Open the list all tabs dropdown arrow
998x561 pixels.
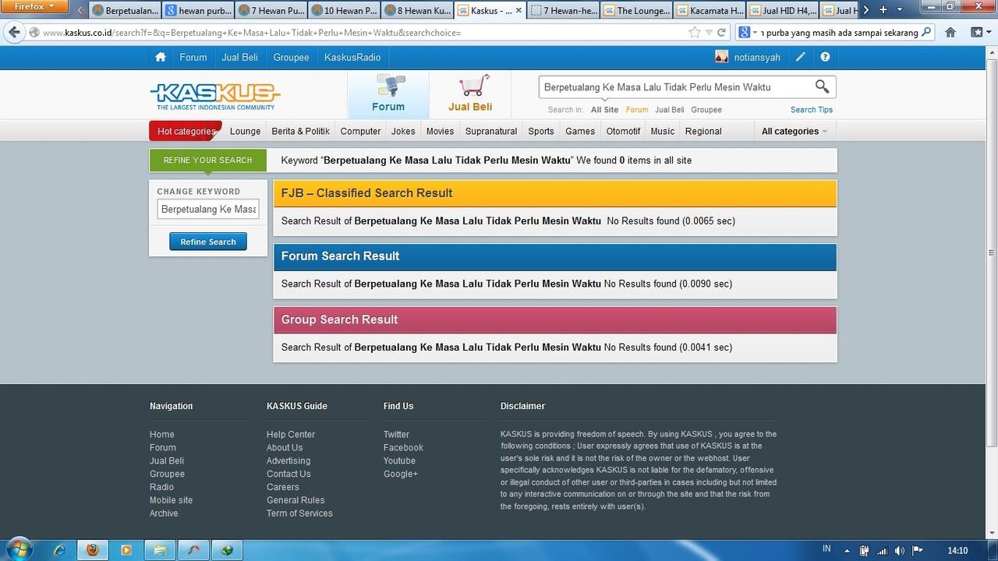click(x=900, y=10)
